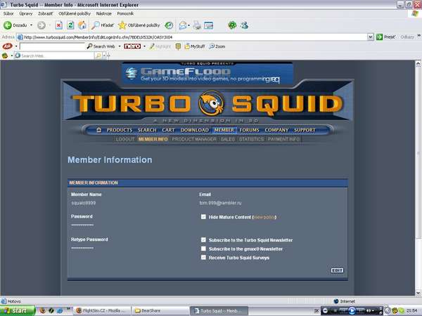Refresh the page with green arrows icon
The height and width of the screenshot is (316, 422).
pos(70,25)
